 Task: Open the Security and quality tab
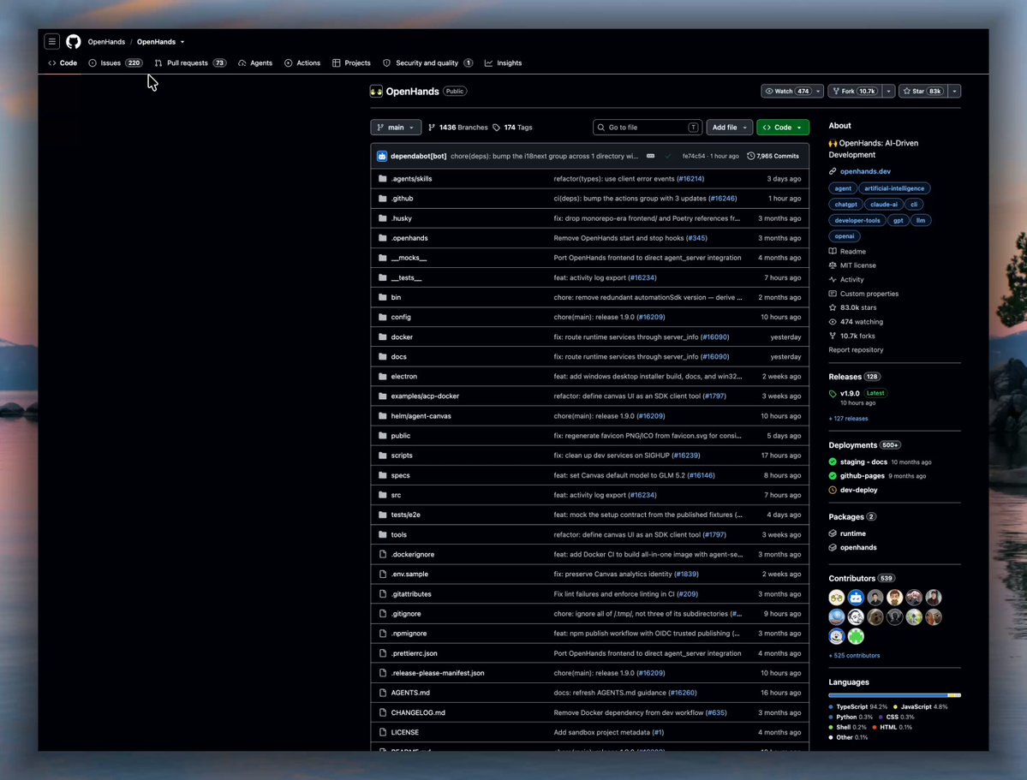click(427, 63)
